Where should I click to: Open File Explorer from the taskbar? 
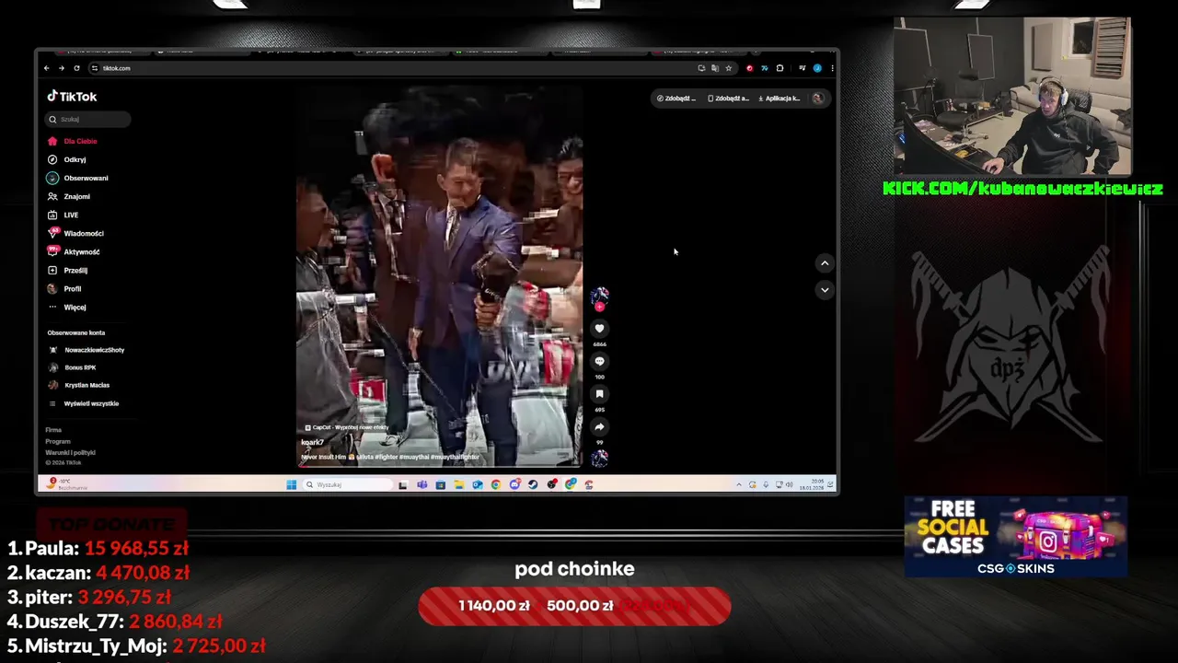click(459, 484)
